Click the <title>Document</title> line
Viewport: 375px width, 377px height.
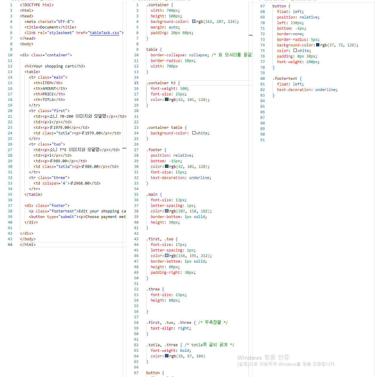(50, 27)
